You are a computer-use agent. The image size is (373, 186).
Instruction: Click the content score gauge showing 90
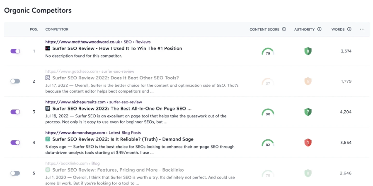point(268,112)
